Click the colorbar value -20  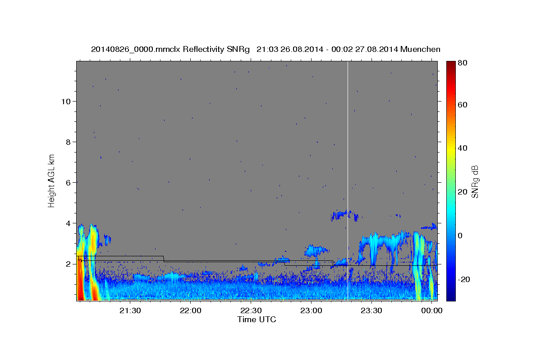click(x=464, y=279)
